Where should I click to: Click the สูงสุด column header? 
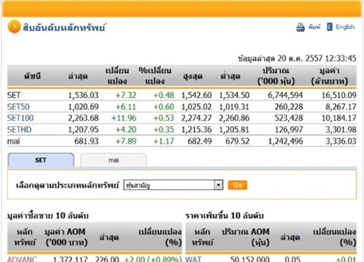click(x=193, y=76)
